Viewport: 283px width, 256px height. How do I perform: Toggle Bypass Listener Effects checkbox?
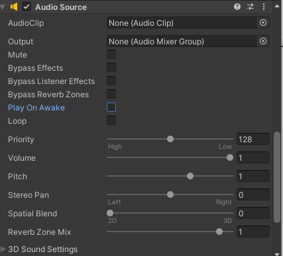111,81
